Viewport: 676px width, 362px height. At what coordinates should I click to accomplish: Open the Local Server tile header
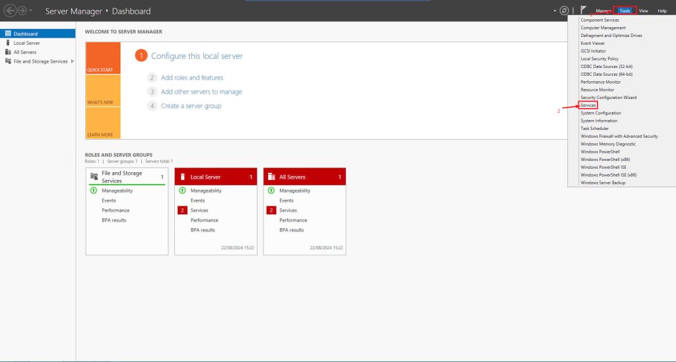coord(216,177)
